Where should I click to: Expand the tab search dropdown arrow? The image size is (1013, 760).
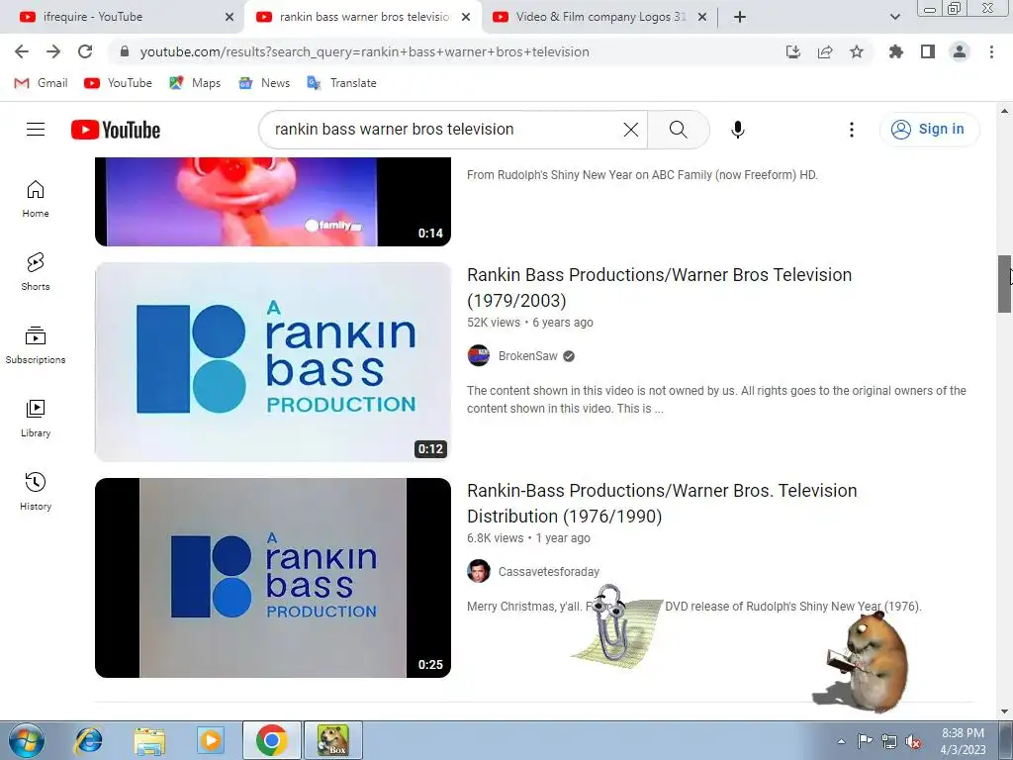[894, 17]
